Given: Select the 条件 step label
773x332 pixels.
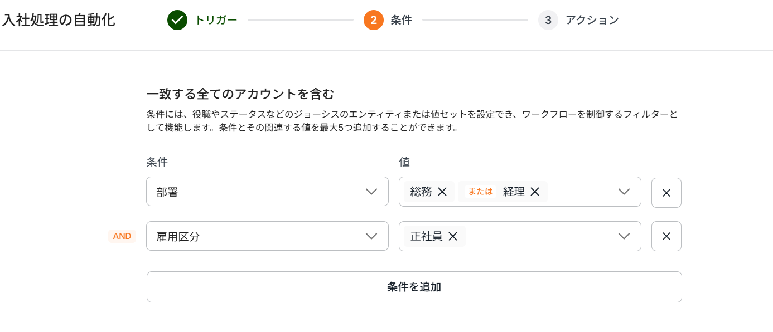Looking at the screenshot, I should 402,20.
